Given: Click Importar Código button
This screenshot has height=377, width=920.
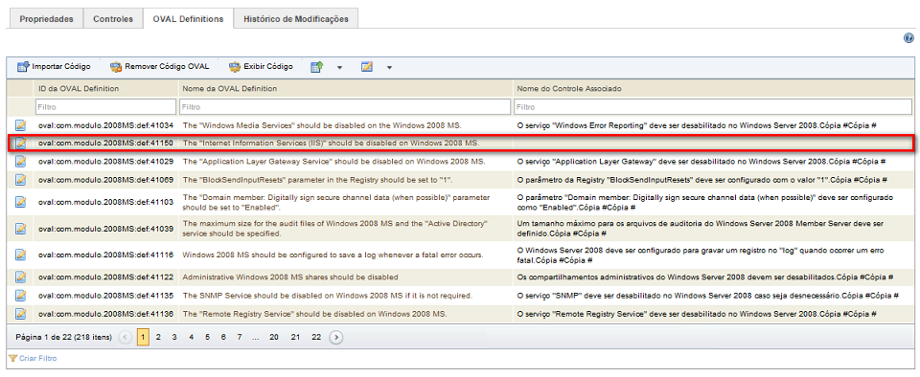Looking at the screenshot, I should pos(54,67).
